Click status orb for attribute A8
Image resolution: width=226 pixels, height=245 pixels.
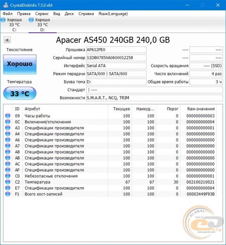[x=8, y=152]
